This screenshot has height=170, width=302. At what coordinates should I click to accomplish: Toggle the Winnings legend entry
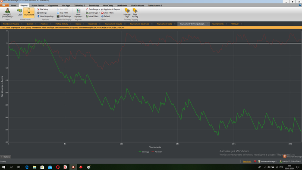[x=144, y=152]
